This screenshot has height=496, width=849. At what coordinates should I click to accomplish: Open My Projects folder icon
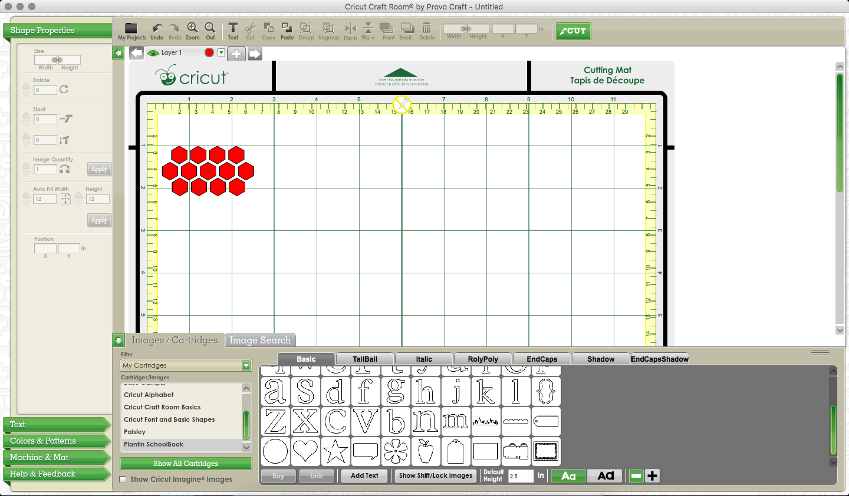pos(131,28)
